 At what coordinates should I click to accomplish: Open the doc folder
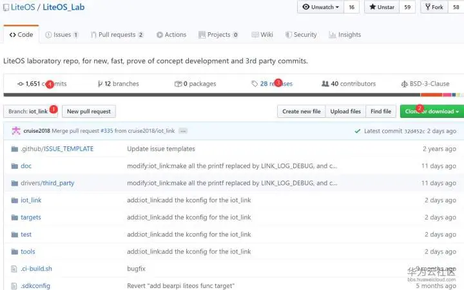(x=26, y=166)
